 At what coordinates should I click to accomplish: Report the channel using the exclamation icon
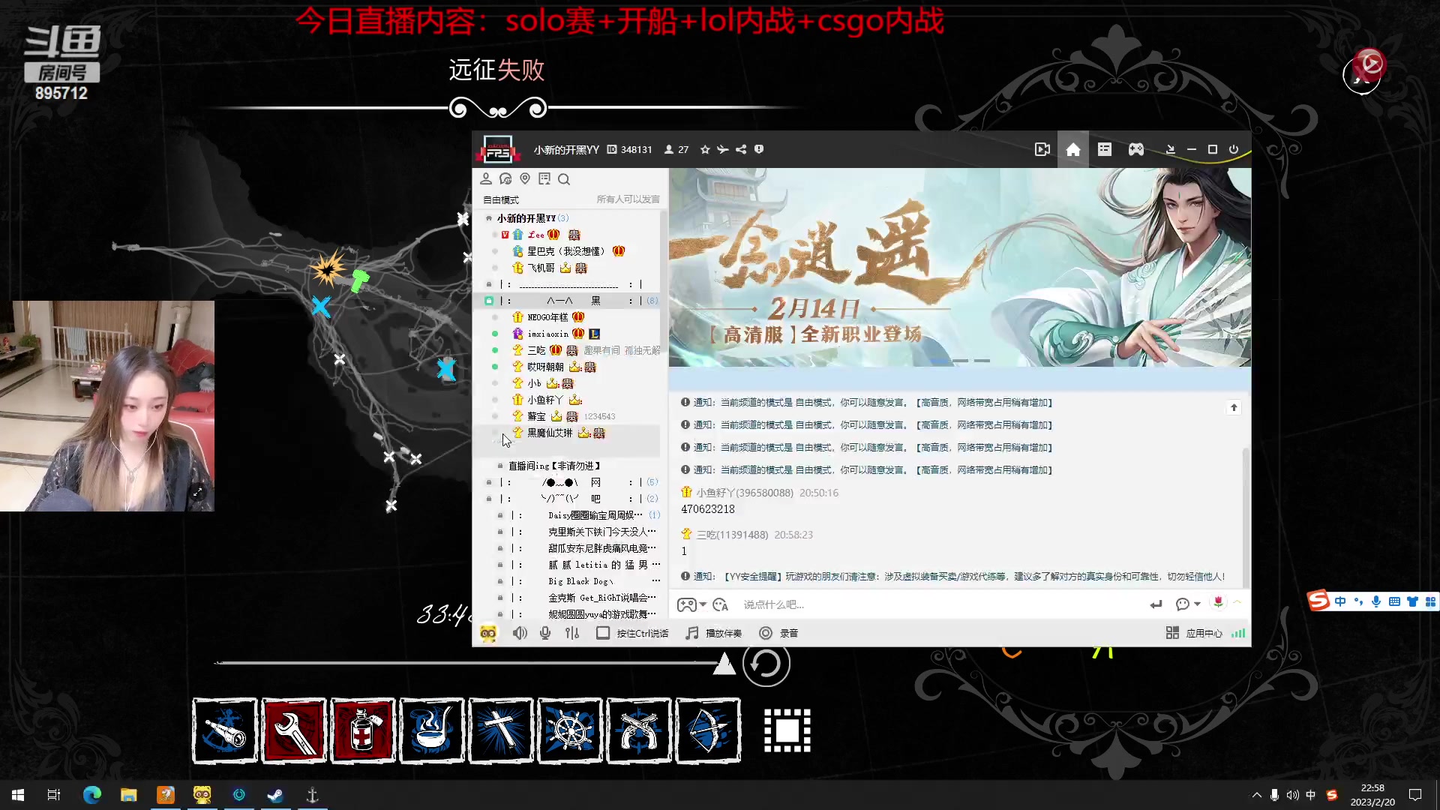tap(759, 149)
